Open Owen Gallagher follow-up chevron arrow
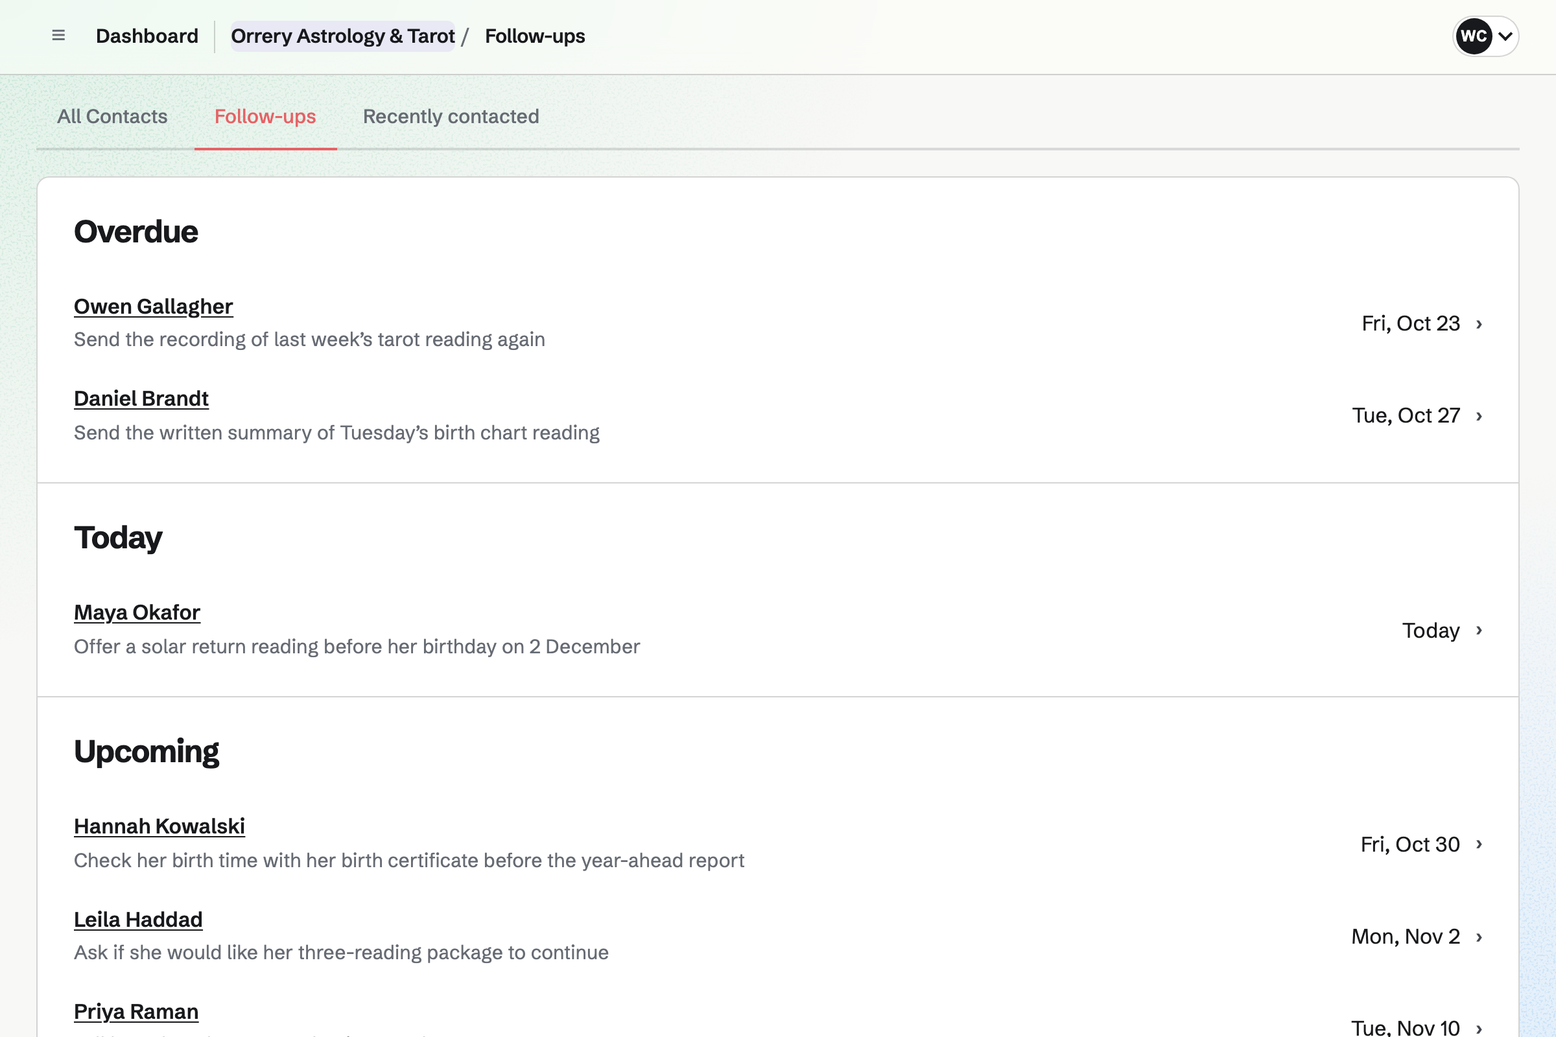Viewport: 1556px width, 1037px height. 1479,324
